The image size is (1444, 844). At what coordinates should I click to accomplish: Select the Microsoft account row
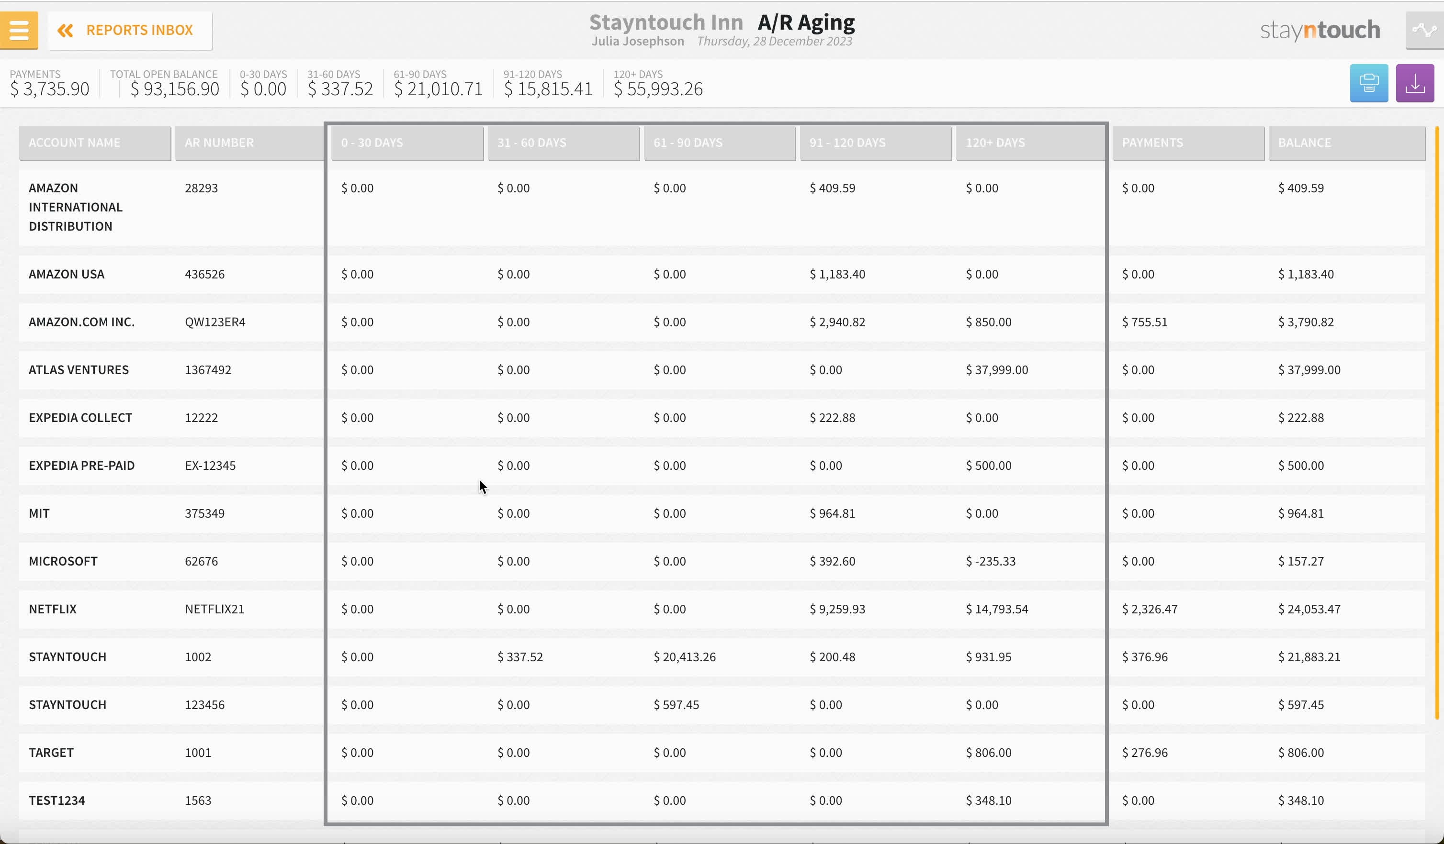click(722, 561)
